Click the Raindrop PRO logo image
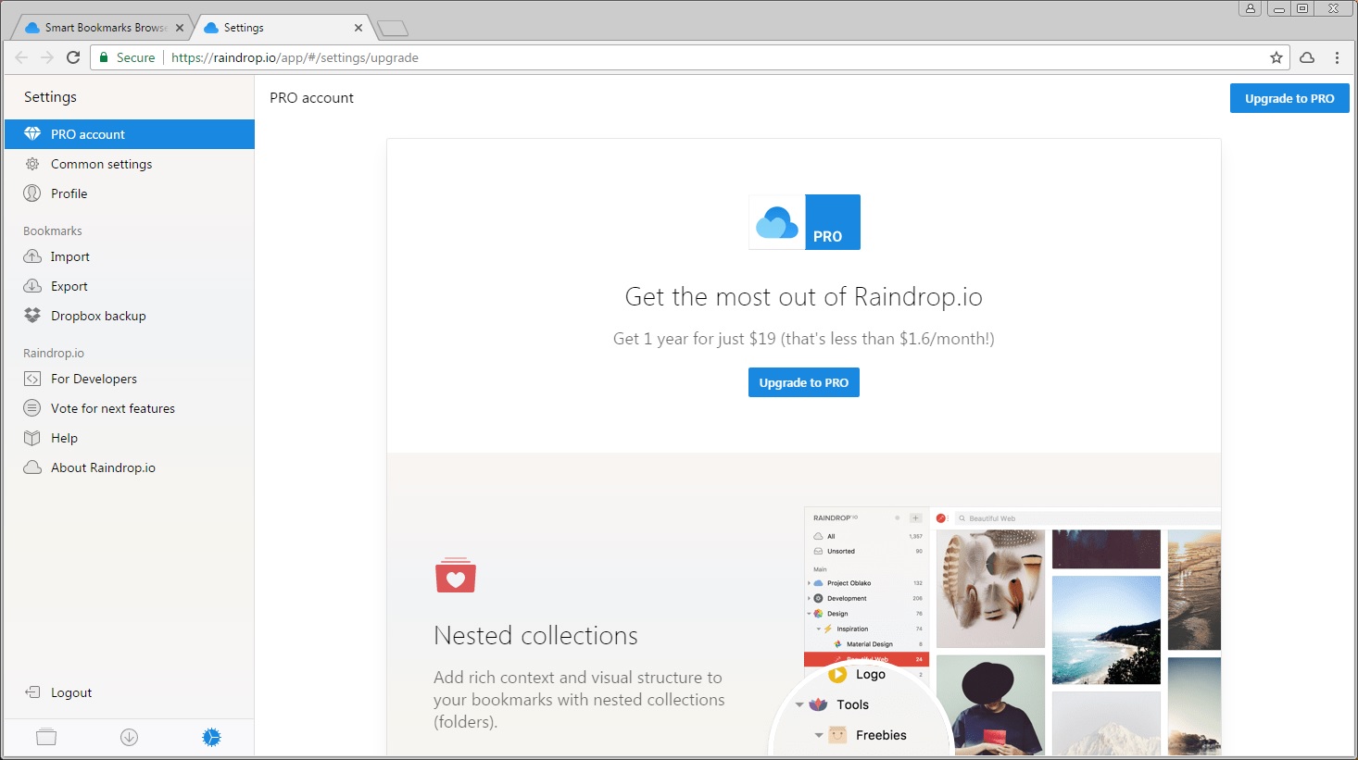1358x760 pixels. 804,222
